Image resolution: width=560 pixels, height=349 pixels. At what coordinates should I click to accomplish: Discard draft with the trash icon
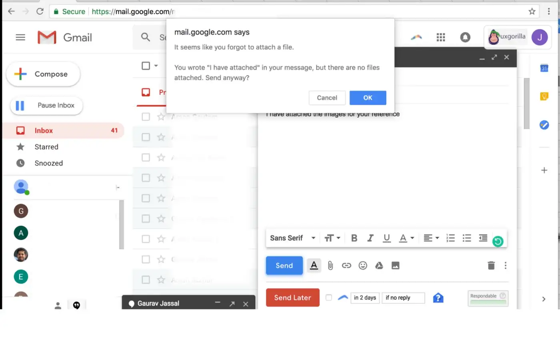tap(491, 265)
